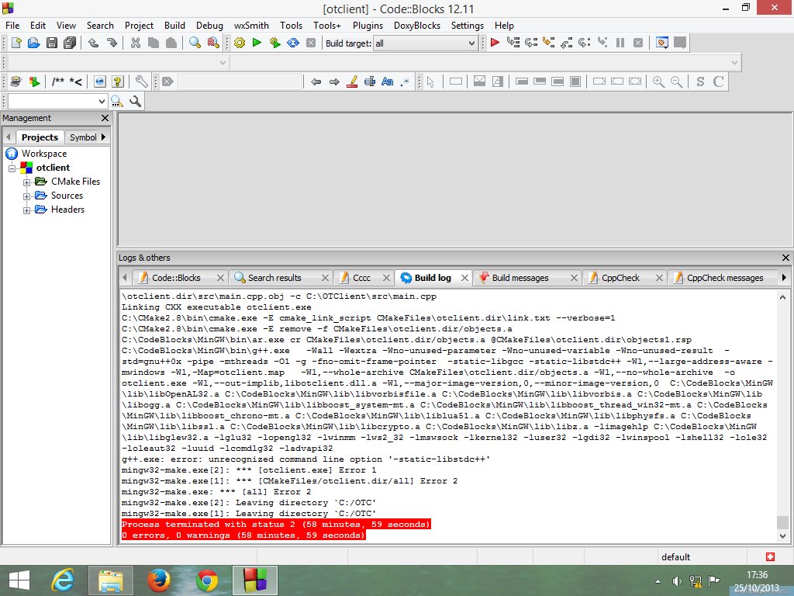
Task: Click the Replace icon in toolbar
Action: point(213,43)
